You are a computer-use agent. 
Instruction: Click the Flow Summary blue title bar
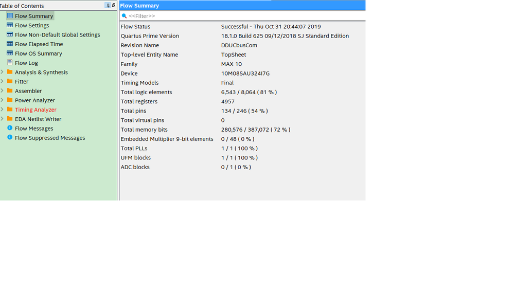242,5
